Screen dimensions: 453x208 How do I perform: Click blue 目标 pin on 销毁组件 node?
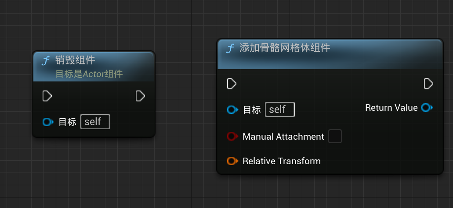click(48, 122)
